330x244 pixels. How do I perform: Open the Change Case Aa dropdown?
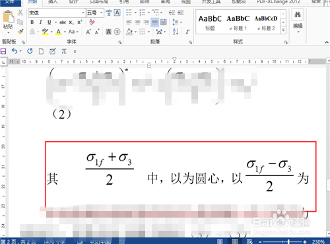[73, 32]
